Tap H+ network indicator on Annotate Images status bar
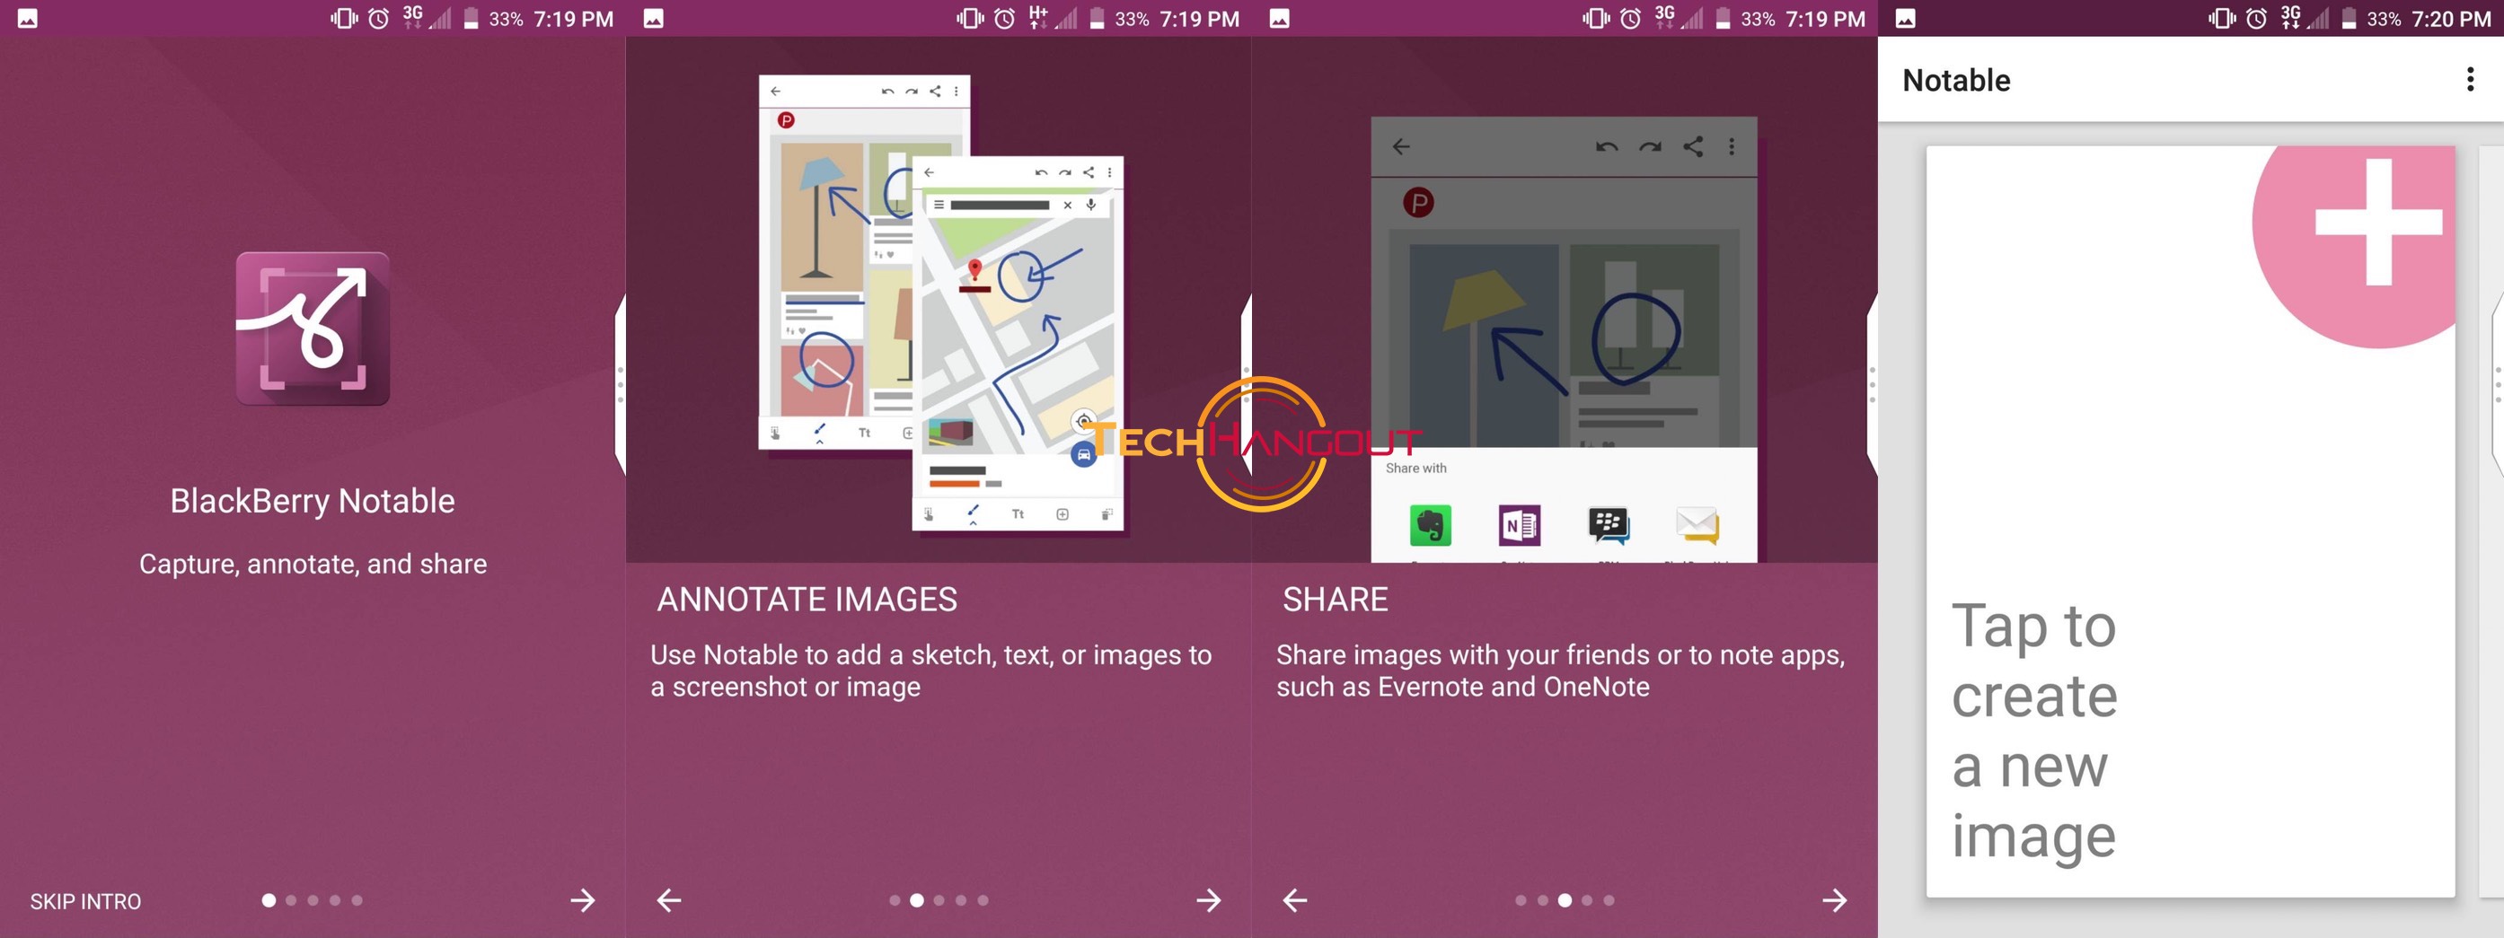This screenshot has height=938, width=2504. (x=1038, y=16)
